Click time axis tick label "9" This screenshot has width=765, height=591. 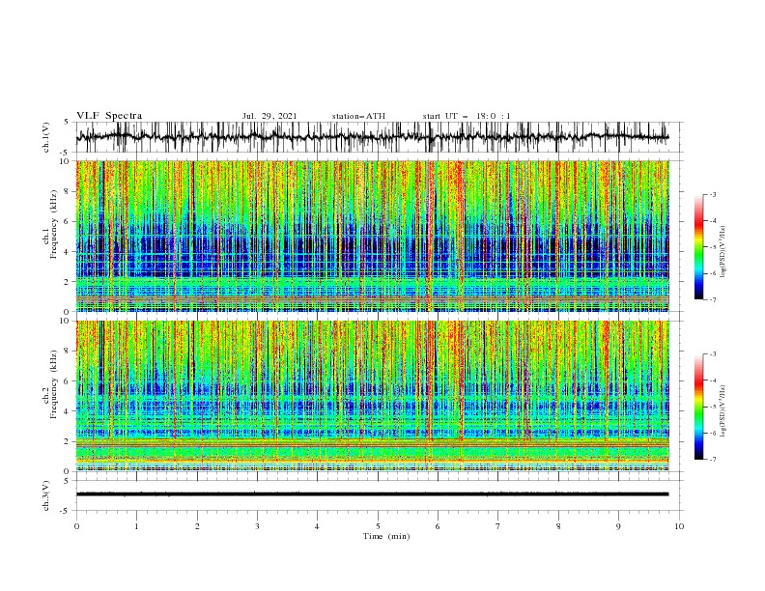click(618, 526)
